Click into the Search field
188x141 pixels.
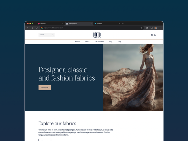(x=46, y=35)
